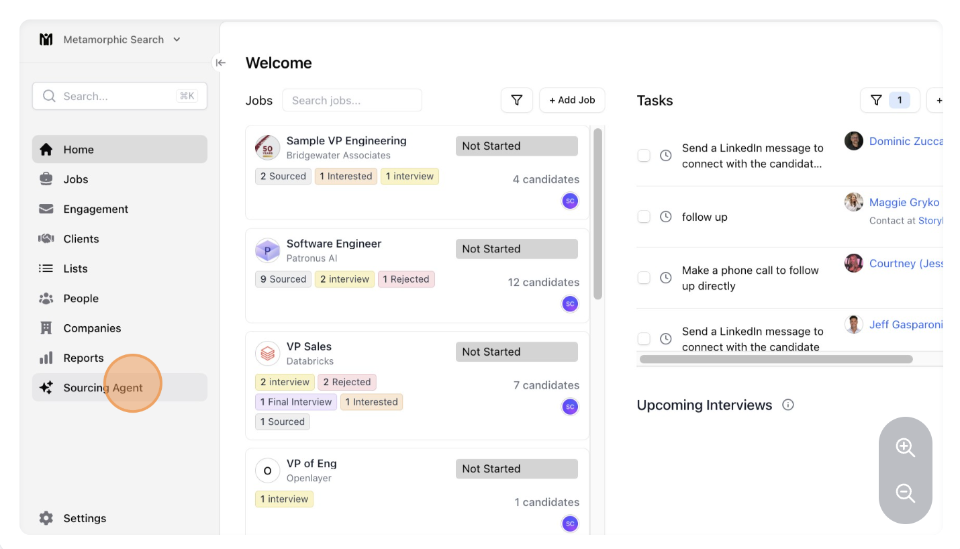This screenshot has width=960, height=549.
Task: Open Clients in the sidebar
Action: pyautogui.click(x=119, y=238)
